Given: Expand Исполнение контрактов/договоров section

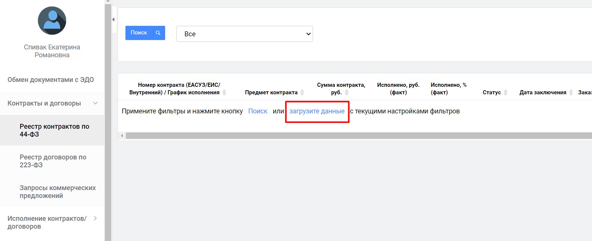Looking at the screenshot, I should pos(95,219).
